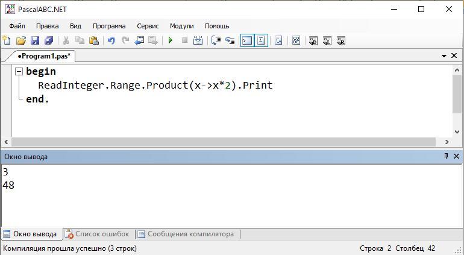Open the Программа menu
The image size is (464, 255).
point(109,26)
